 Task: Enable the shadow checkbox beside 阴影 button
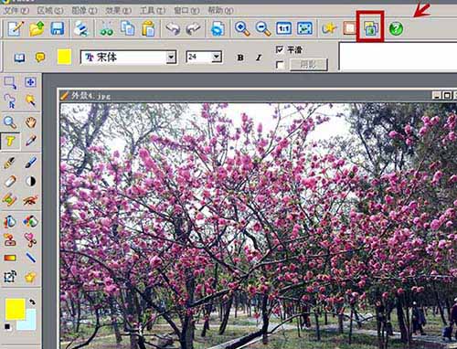(280, 65)
